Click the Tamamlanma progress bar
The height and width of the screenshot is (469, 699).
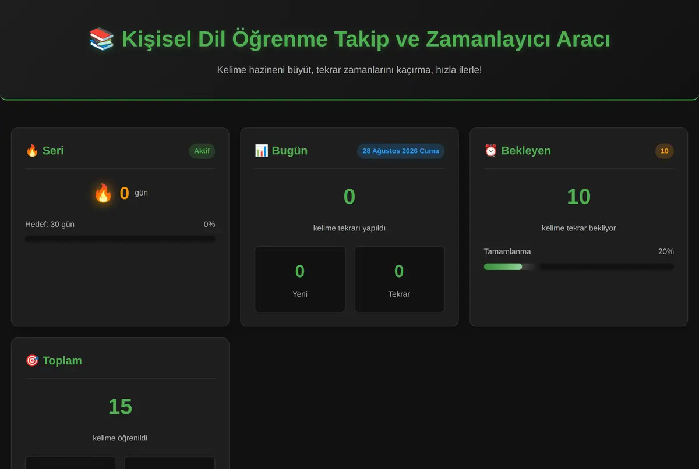pos(579,267)
